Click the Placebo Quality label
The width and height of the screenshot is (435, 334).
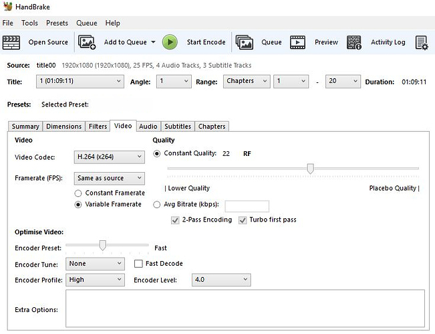click(x=392, y=188)
